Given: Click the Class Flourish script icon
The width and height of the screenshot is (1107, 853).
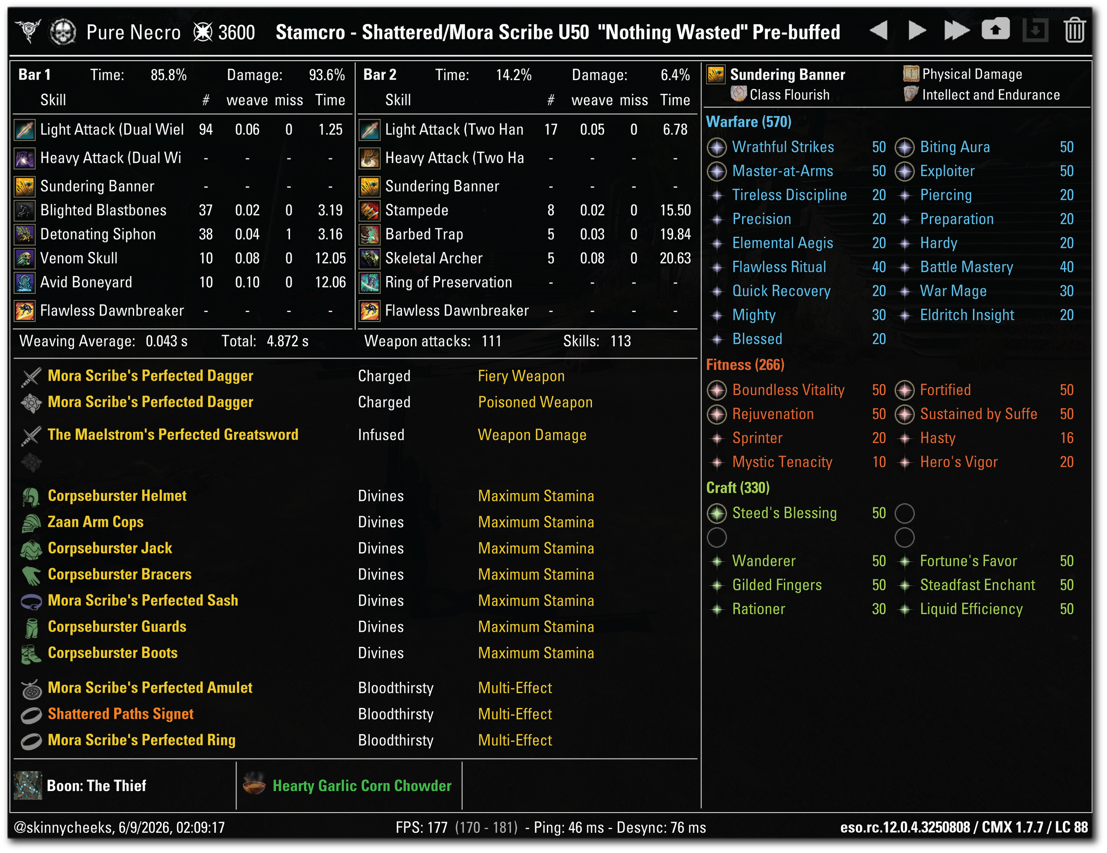Looking at the screenshot, I should (x=739, y=94).
